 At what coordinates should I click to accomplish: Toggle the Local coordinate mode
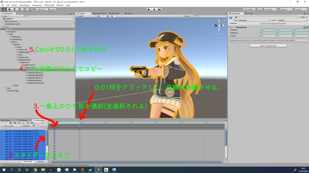[51, 9]
